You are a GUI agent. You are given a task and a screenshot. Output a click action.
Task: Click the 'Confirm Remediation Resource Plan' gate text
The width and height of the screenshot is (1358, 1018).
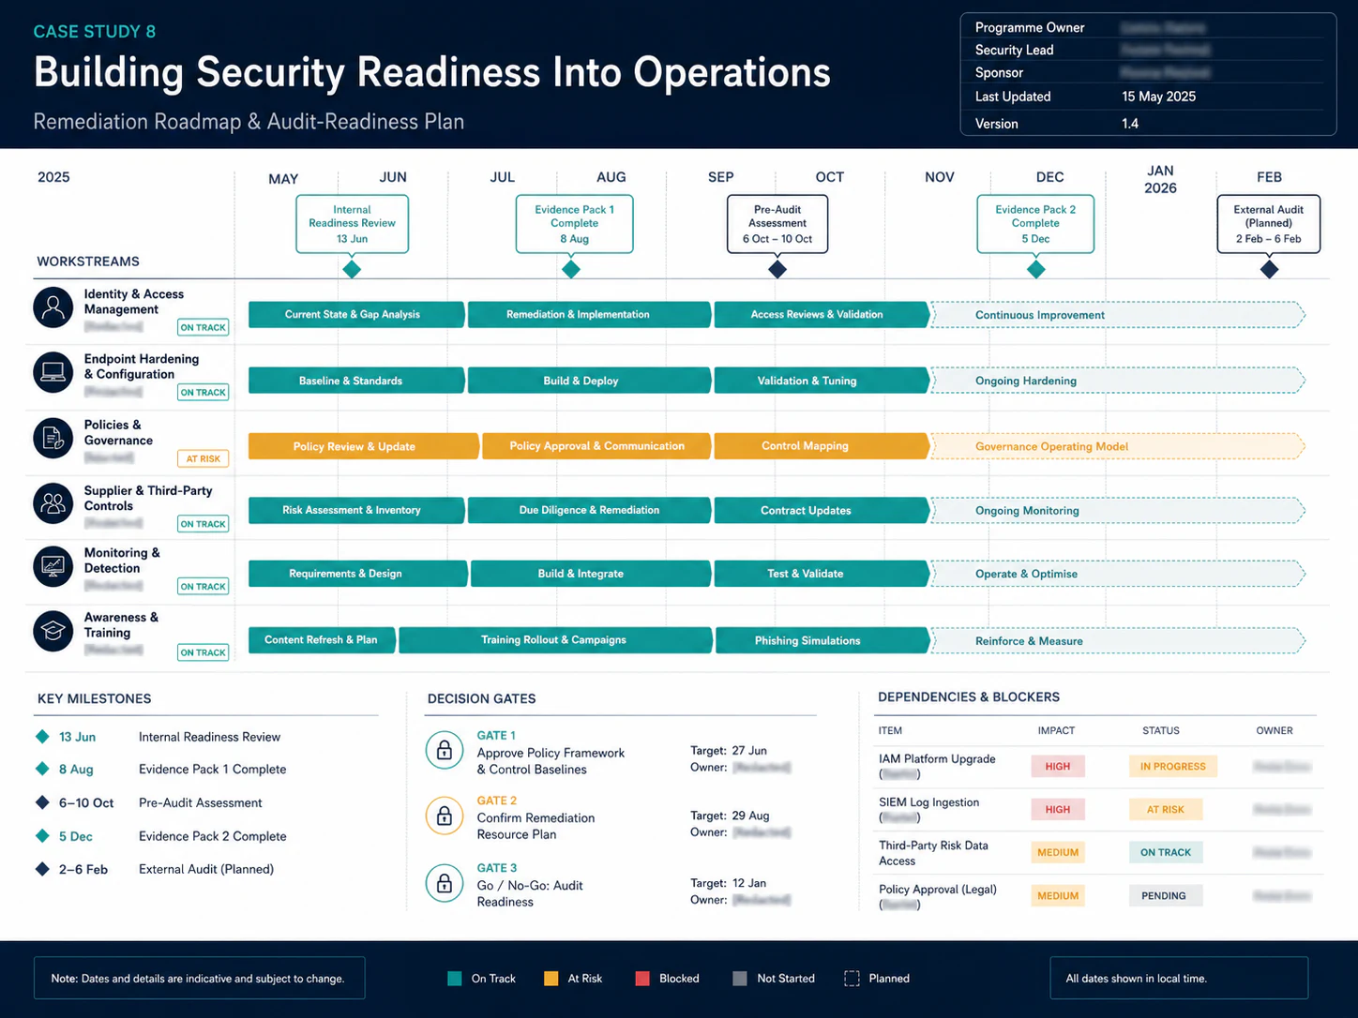click(x=536, y=826)
